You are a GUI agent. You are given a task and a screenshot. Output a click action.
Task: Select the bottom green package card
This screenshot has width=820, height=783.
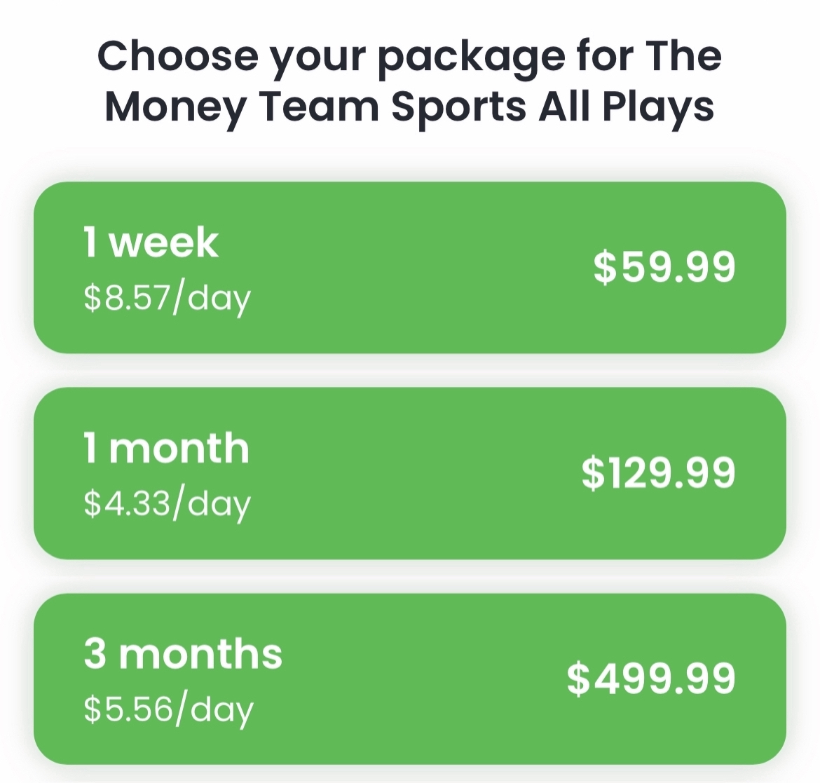coord(410,679)
